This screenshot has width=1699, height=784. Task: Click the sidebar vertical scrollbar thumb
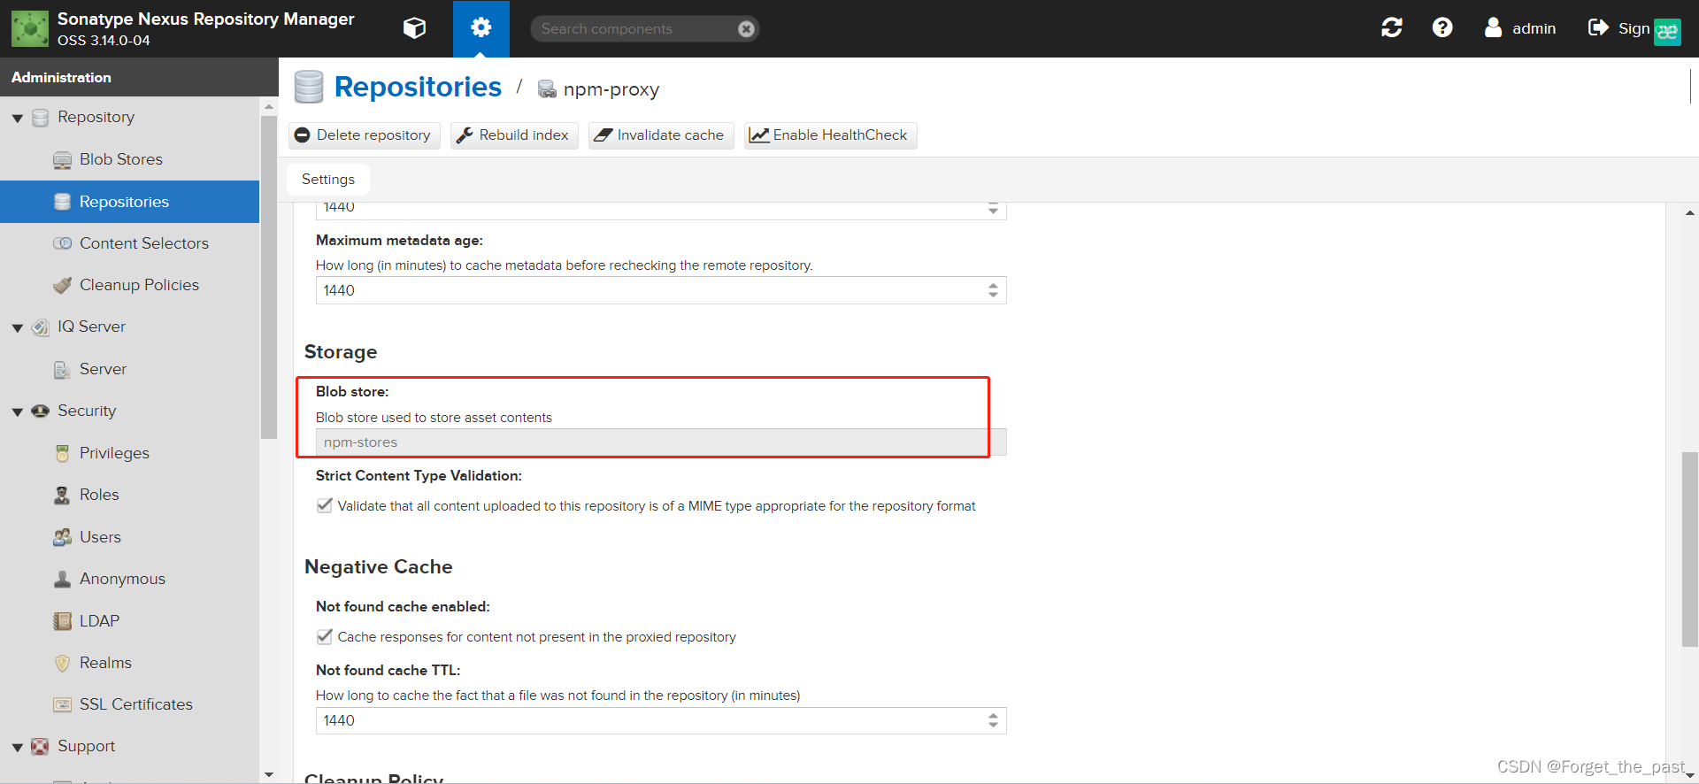pyautogui.click(x=269, y=277)
